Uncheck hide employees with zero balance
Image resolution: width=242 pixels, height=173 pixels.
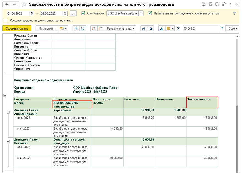coord(150,13)
